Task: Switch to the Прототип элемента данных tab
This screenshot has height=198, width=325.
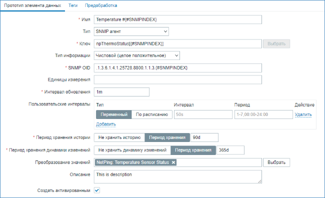Action: tap(32, 5)
